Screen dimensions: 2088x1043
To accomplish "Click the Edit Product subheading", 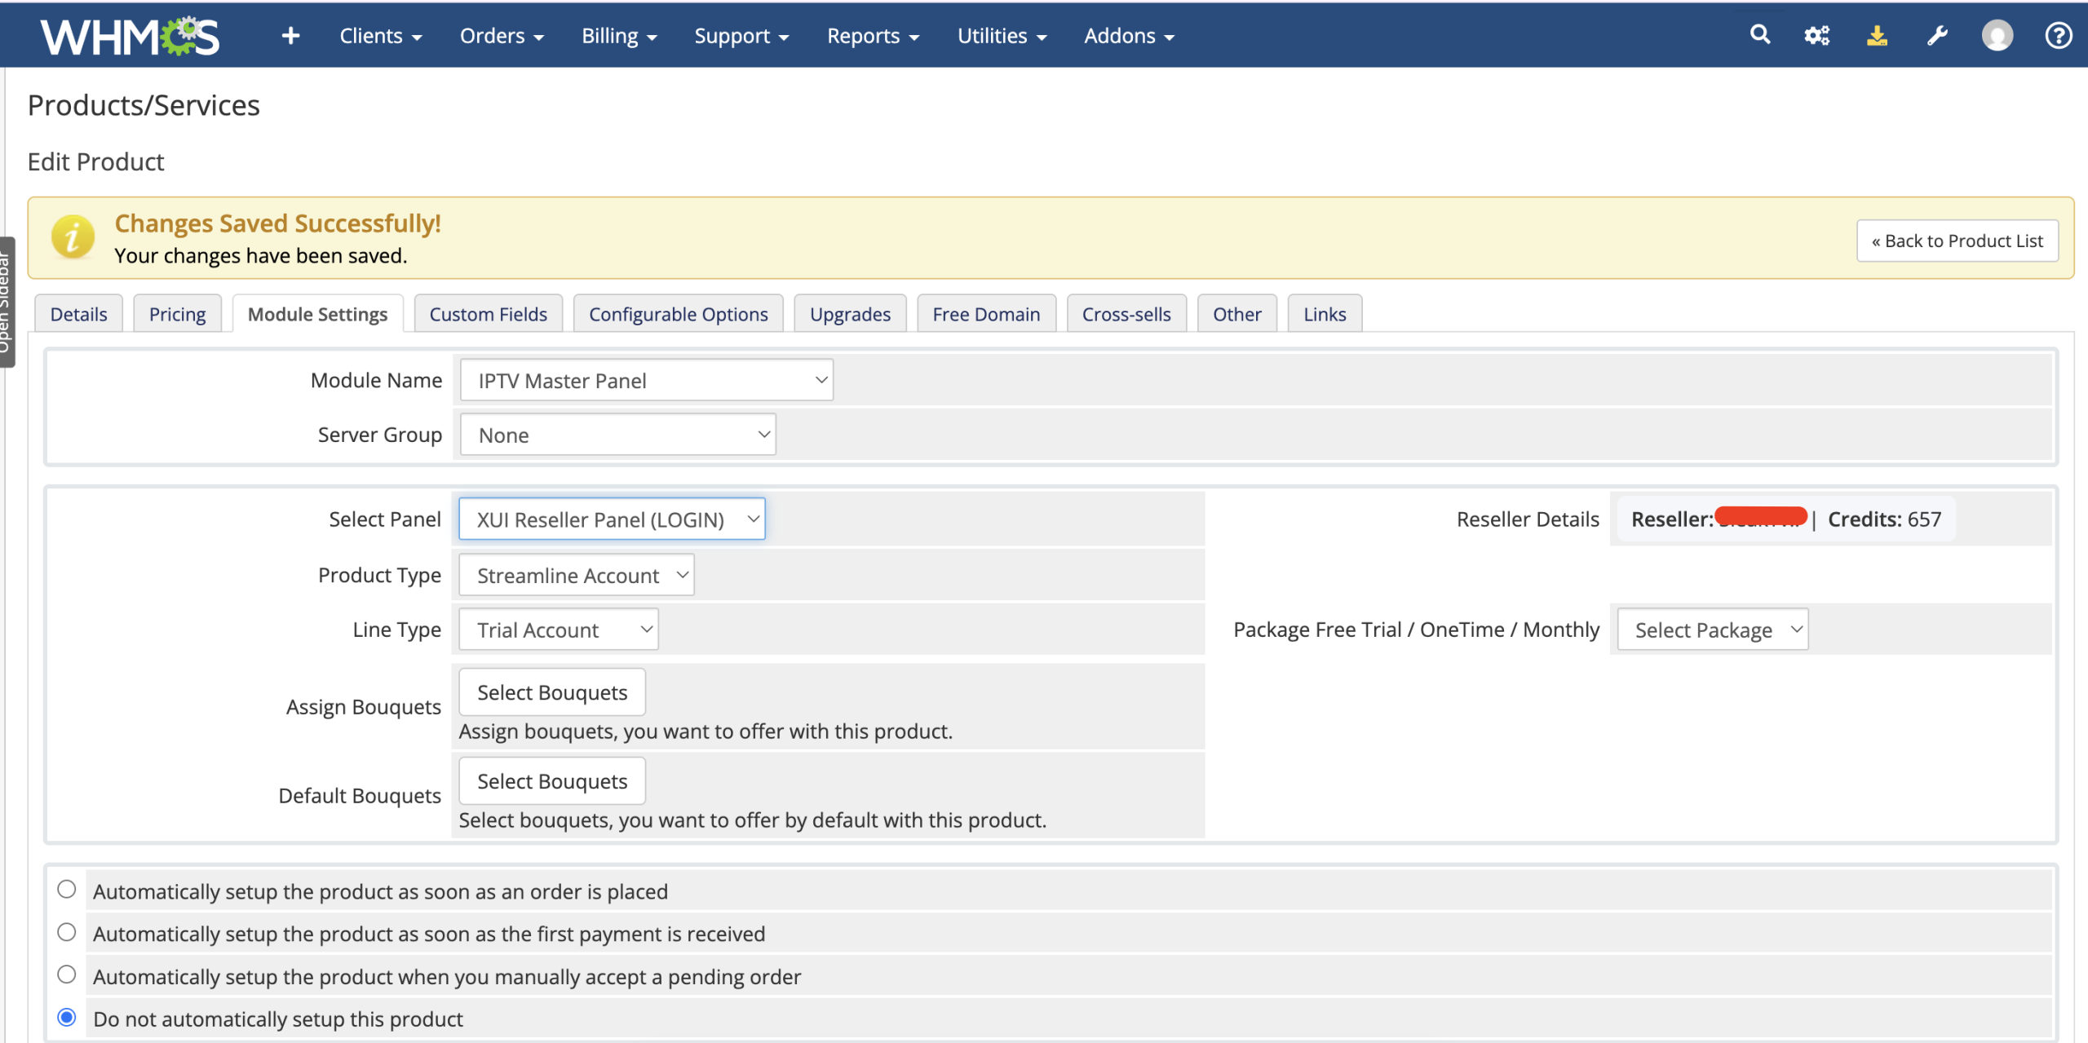I will [x=95, y=161].
